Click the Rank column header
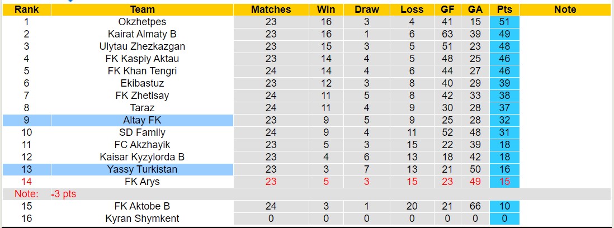The width and height of the screenshot is (614, 228). (26, 9)
